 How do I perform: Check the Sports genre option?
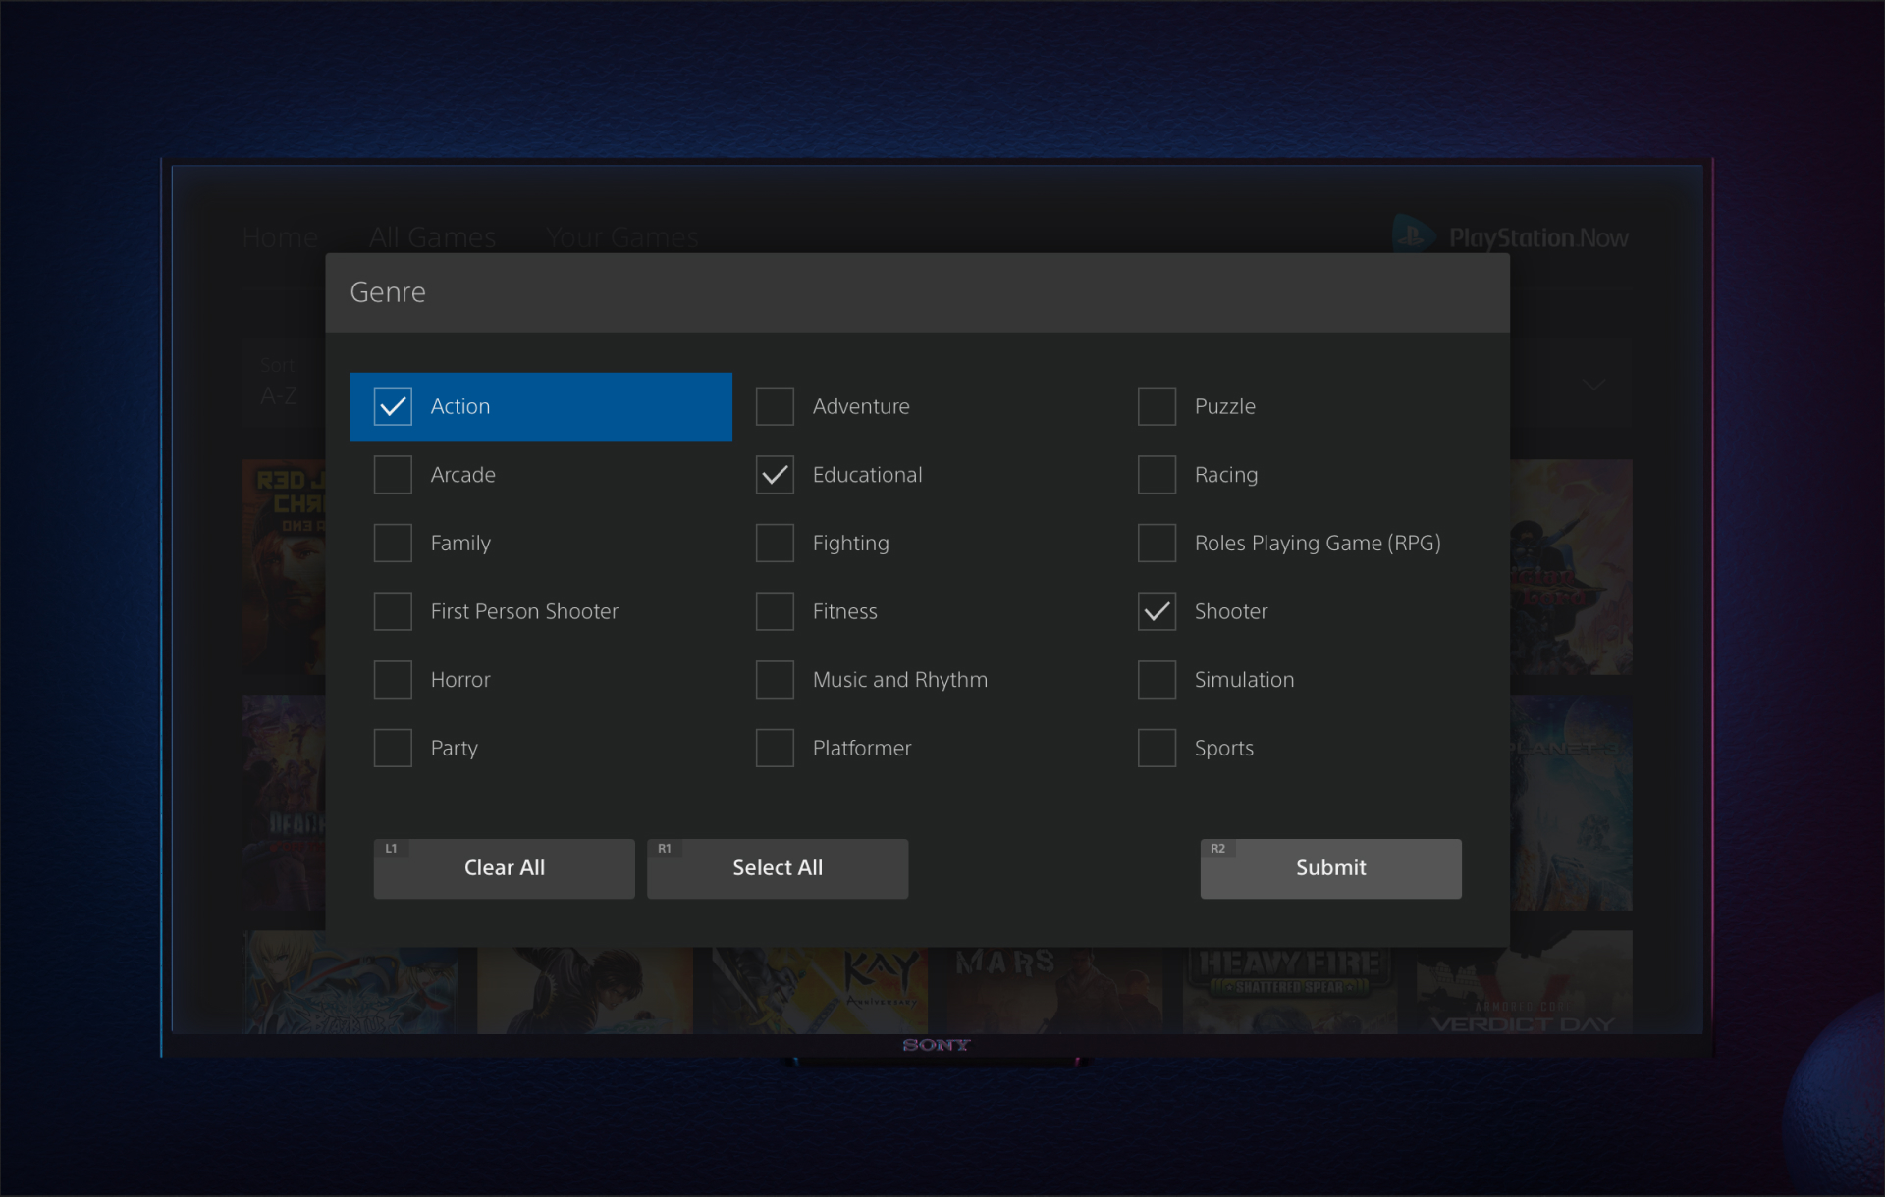click(1157, 748)
